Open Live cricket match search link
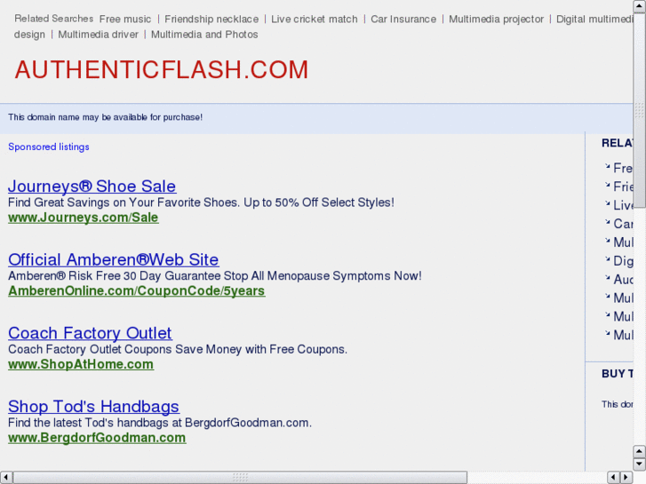 click(315, 20)
